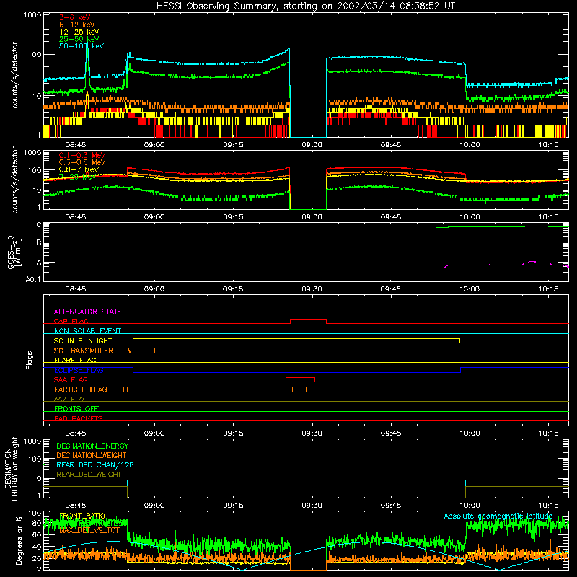577x577 pixels.
Task: Click the '10:15' tick under the keV panel
Action: (548, 145)
